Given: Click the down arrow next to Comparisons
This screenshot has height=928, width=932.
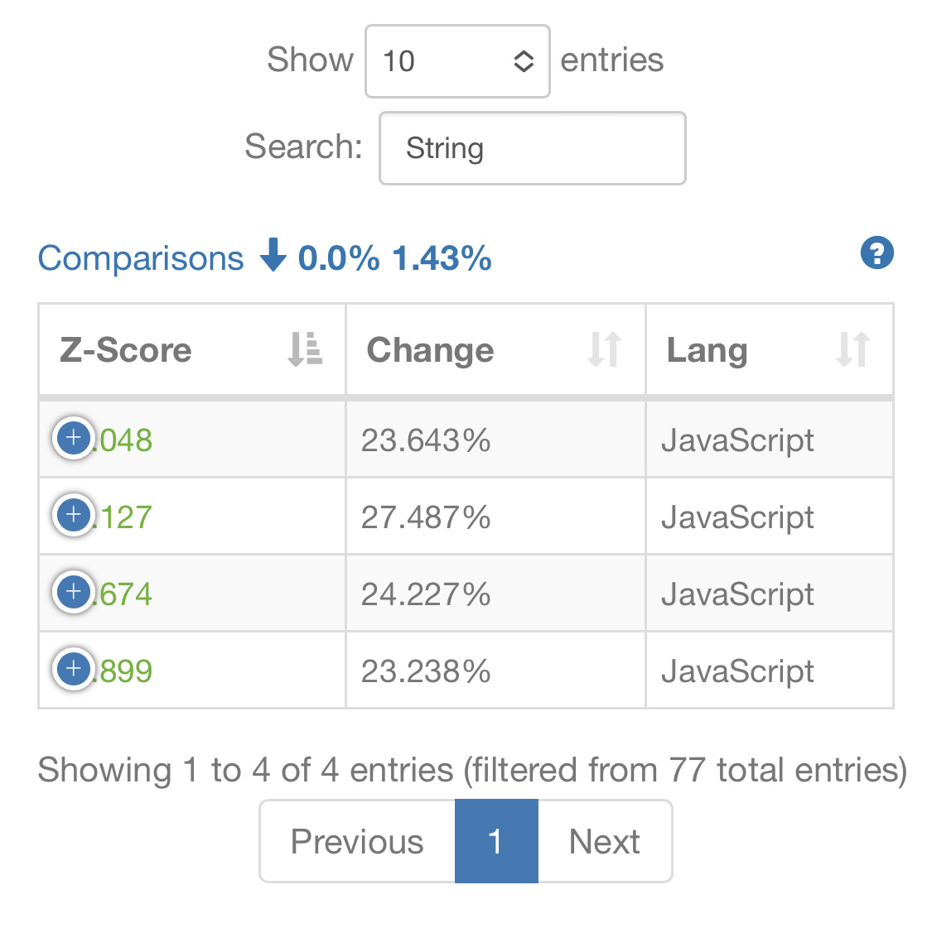Looking at the screenshot, I should (273, 256).
